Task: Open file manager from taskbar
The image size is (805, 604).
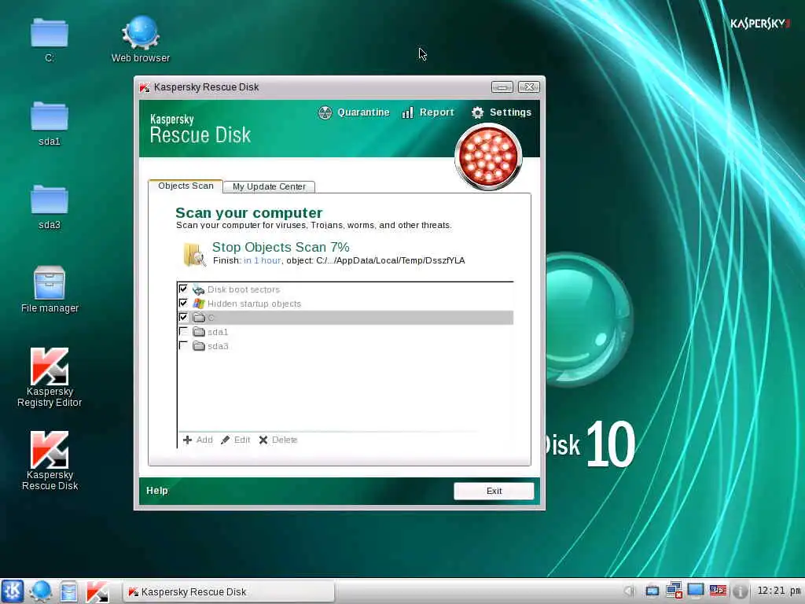Action: coord(68,591)
